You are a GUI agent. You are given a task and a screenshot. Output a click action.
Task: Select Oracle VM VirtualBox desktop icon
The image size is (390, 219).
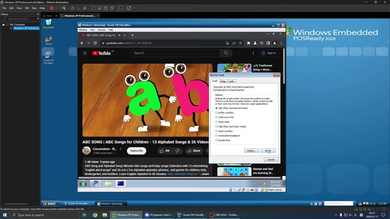[x=48, y=58]
